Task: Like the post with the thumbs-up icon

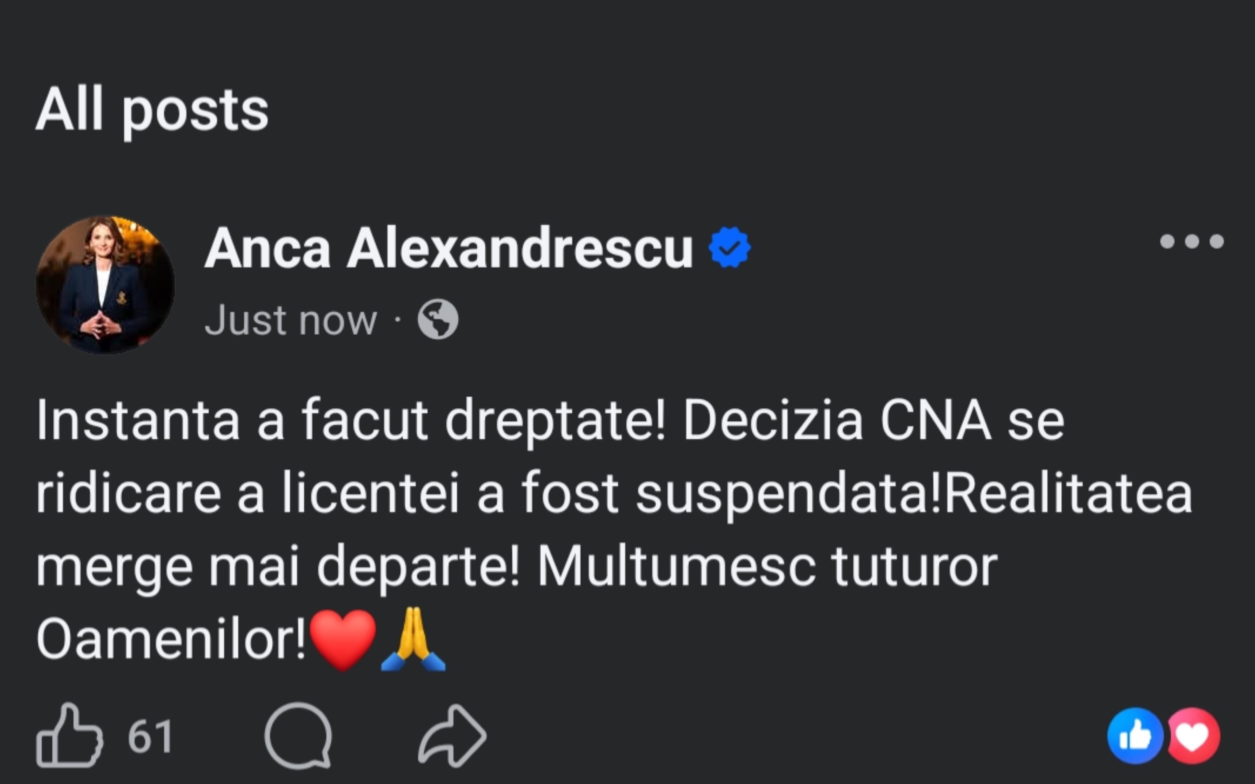Action: tap(69, 735)
